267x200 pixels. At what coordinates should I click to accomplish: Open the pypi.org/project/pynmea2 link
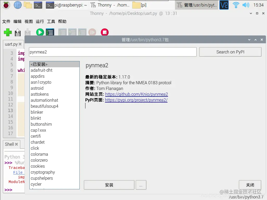pos(136,100)
